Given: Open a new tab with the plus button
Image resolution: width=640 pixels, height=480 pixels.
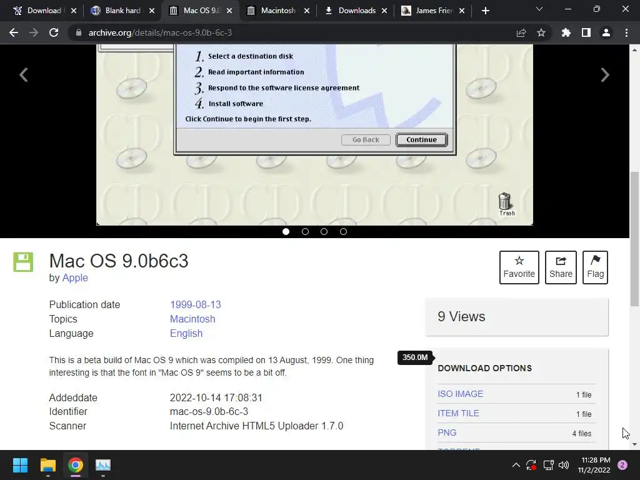Looking at the screenshot, I should pyautogui.click(x=485, y=11).
